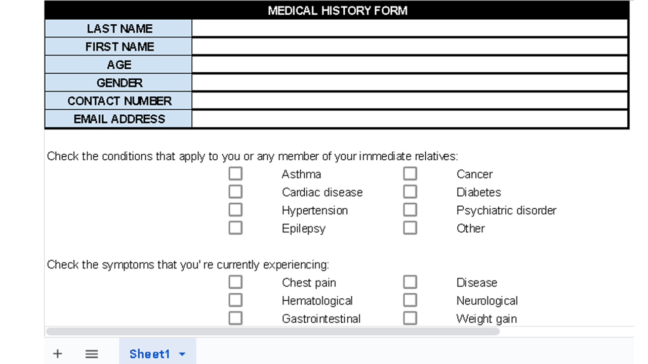
Task: Click the add sheet plus icon
Action: click(x=58, y=354)
